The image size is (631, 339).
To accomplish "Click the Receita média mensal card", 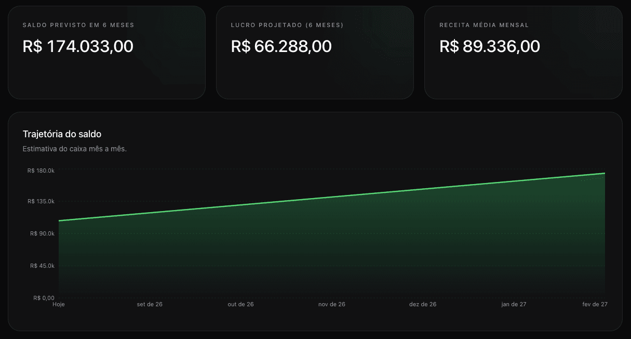I will pos(523,53).
